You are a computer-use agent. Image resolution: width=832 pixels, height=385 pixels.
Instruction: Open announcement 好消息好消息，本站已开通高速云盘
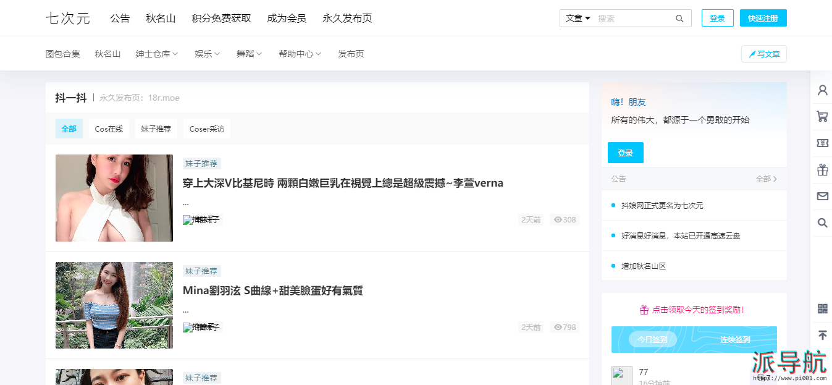click(681, 235)
